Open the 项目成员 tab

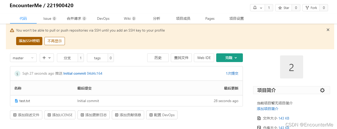point(183,18)
